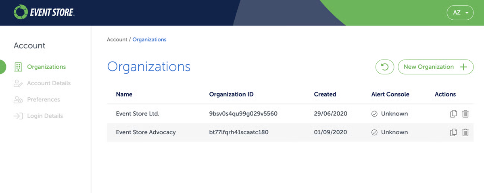Select the Event Store Advocacy name
484x193 pixels.
coord(146,132)
